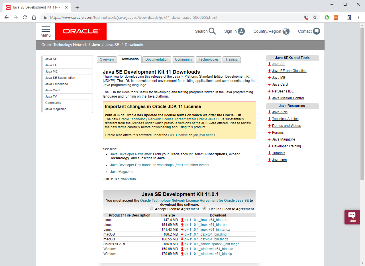Open Java SE in left sidebar
The height and width of the screenshot is (266, 365).
point(68,59)
